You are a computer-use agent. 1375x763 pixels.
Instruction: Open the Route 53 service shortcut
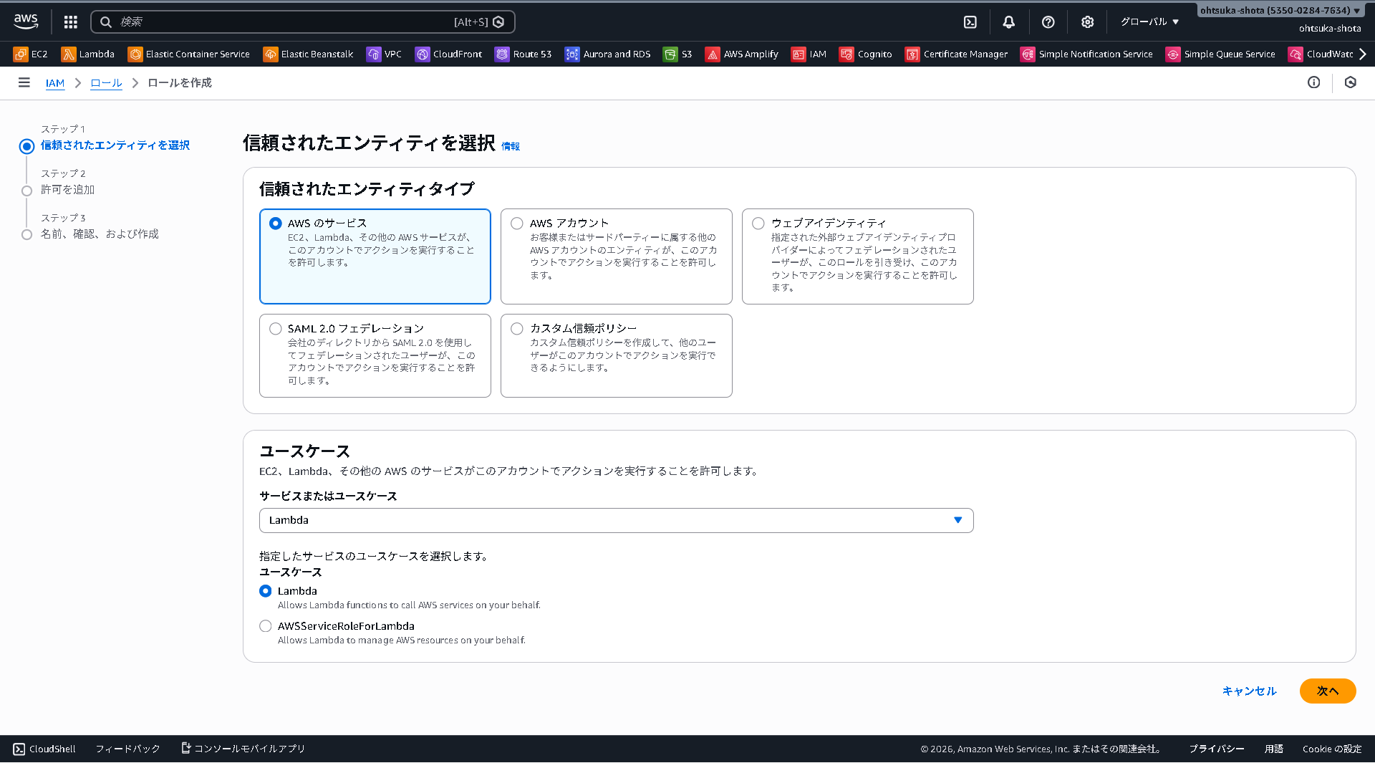(x=523, y=54)
